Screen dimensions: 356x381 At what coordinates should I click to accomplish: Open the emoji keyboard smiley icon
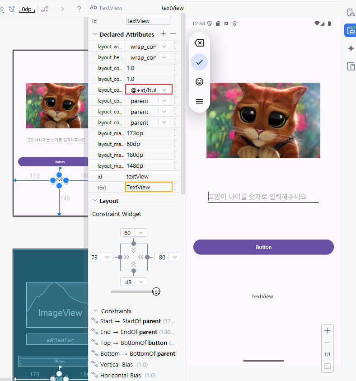(x=199, y=82)
